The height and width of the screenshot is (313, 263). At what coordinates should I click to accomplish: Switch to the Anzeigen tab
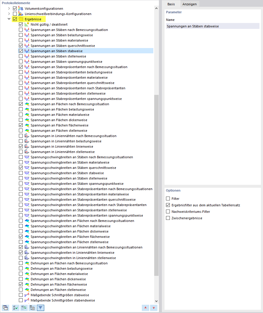click(190, 4)
